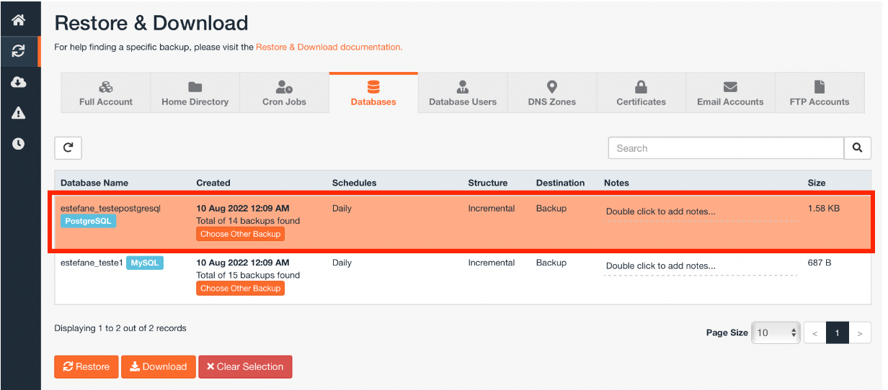
Task: Switch to the Database Users tab
Action: [x=463, y=93]
